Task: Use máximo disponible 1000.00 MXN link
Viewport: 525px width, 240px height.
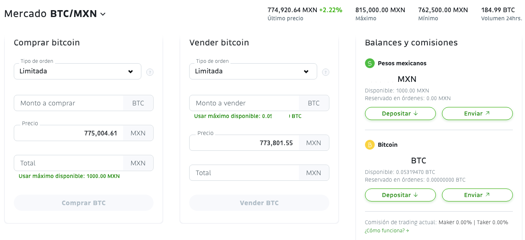Action: click(69, 176)
